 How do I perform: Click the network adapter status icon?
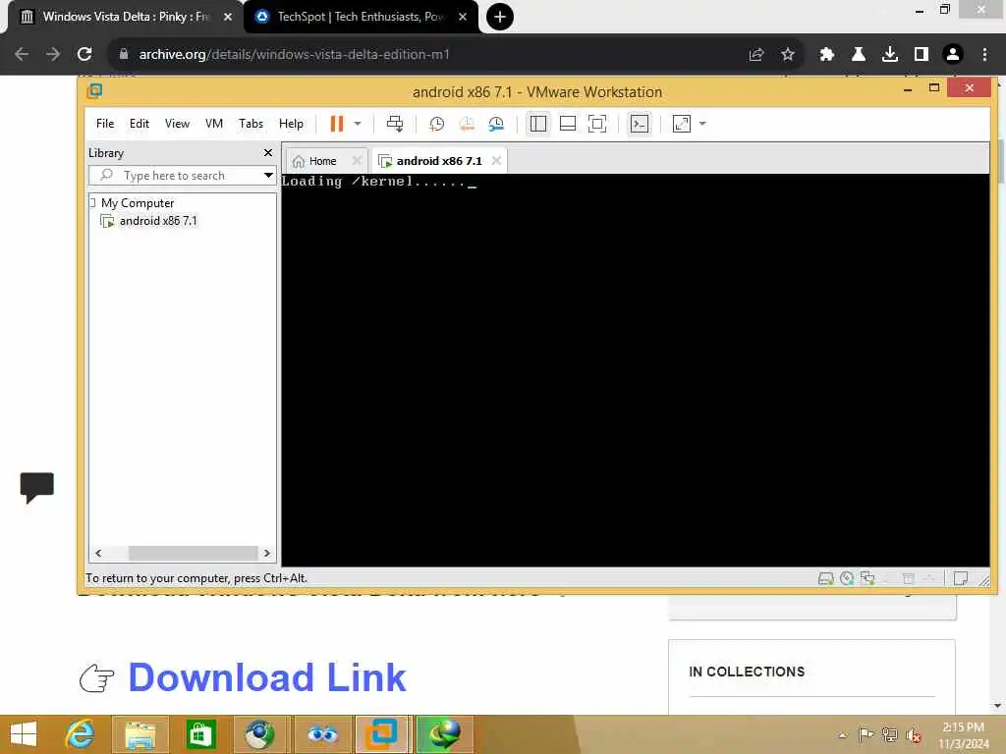(868, 579)
